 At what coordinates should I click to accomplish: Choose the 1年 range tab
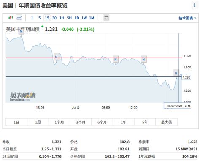(x=124, y=122)
